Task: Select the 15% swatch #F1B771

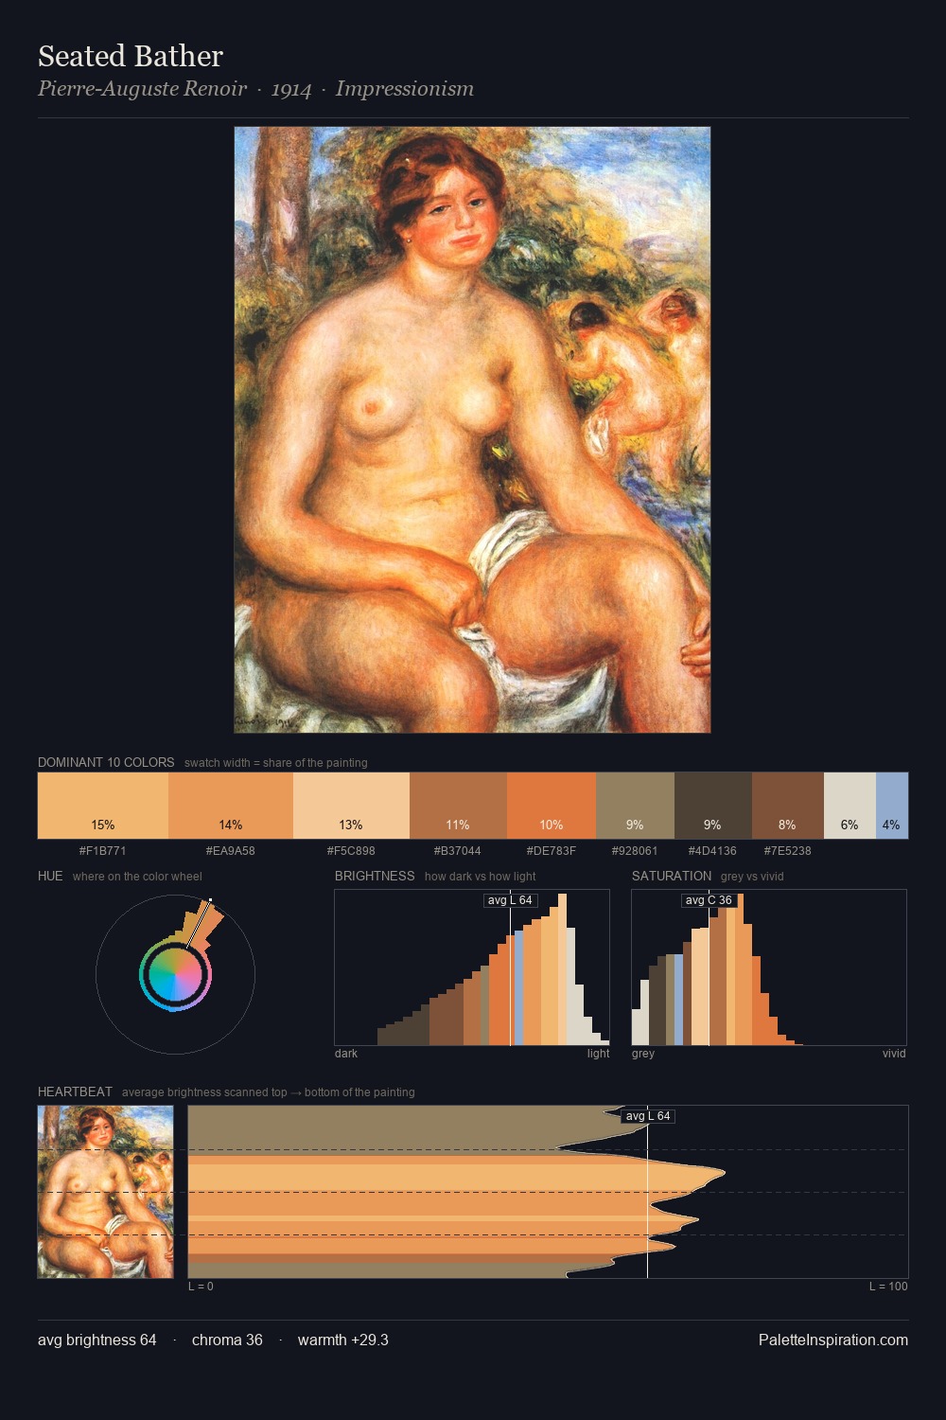Action: point(103,806)
